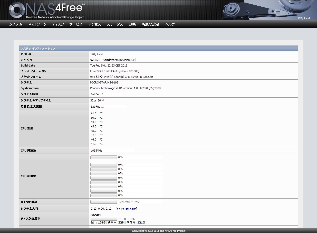Click the SAS01 disk name
This screenshot has height=233, width=317.
click(96, 215)
